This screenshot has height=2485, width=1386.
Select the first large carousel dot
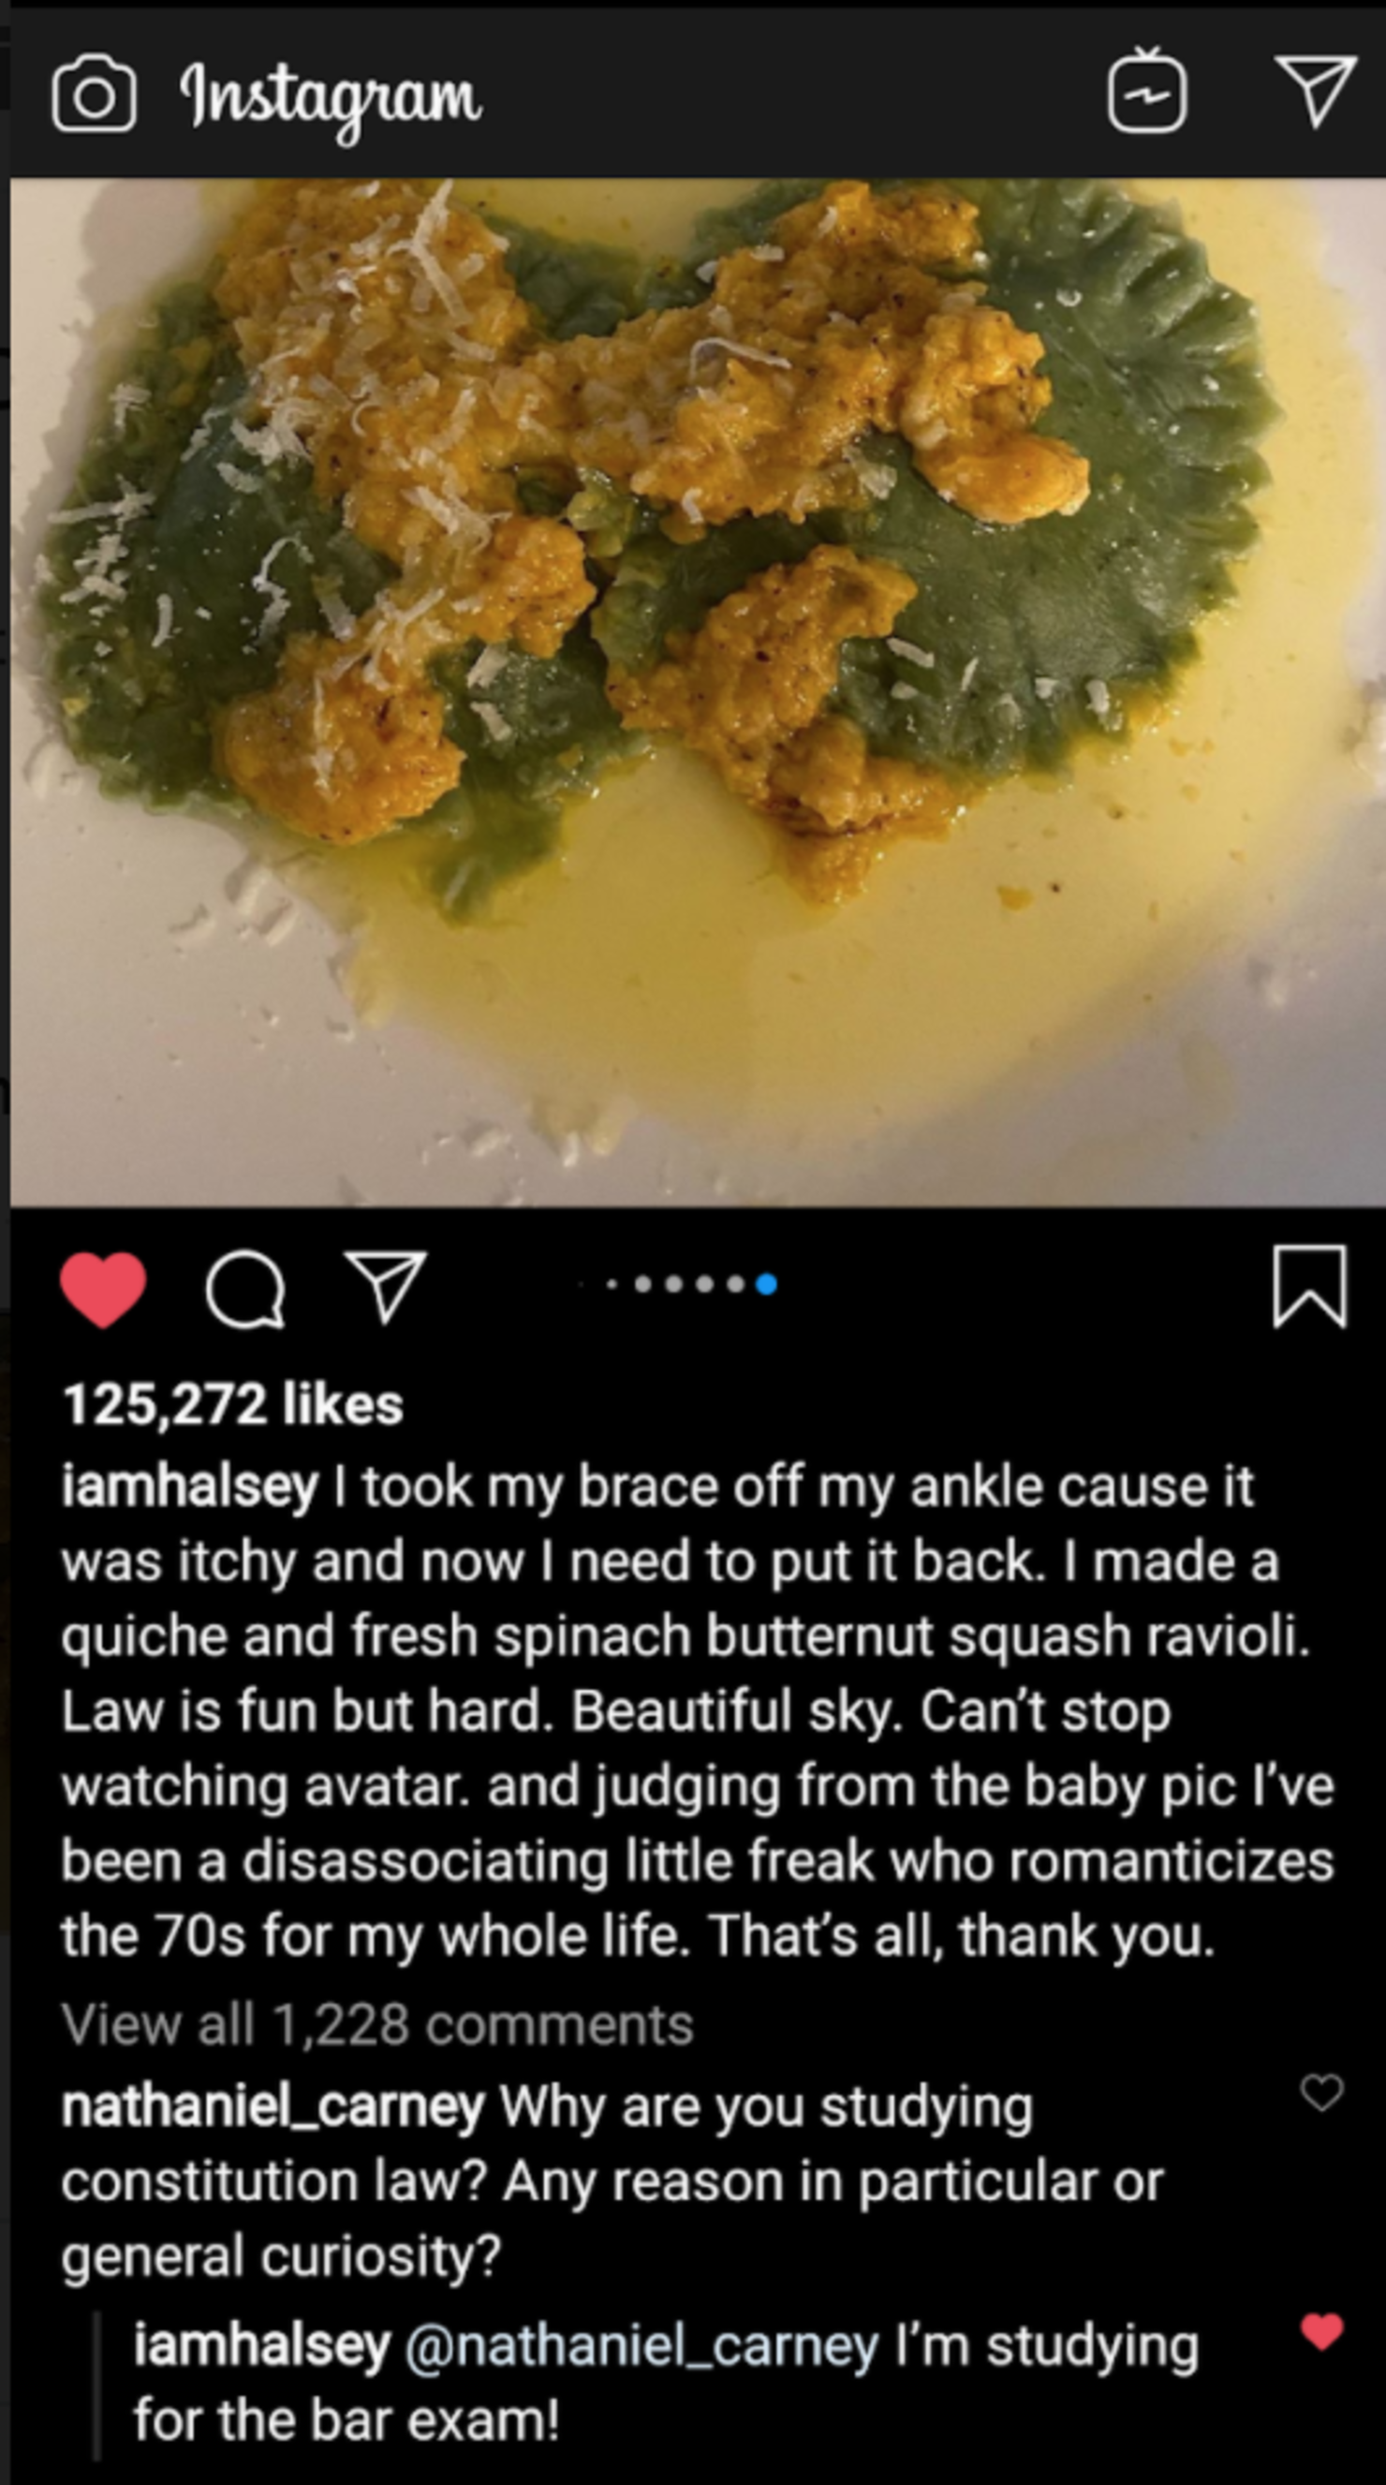(x=643, y=1284)
